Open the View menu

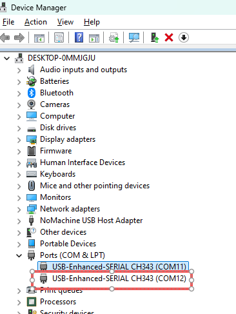click(x=65, y=22)
